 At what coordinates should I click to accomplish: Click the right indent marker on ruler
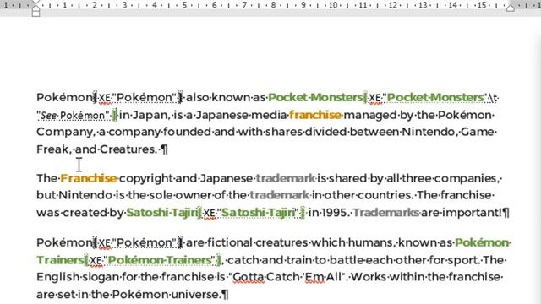click(511, 8)
